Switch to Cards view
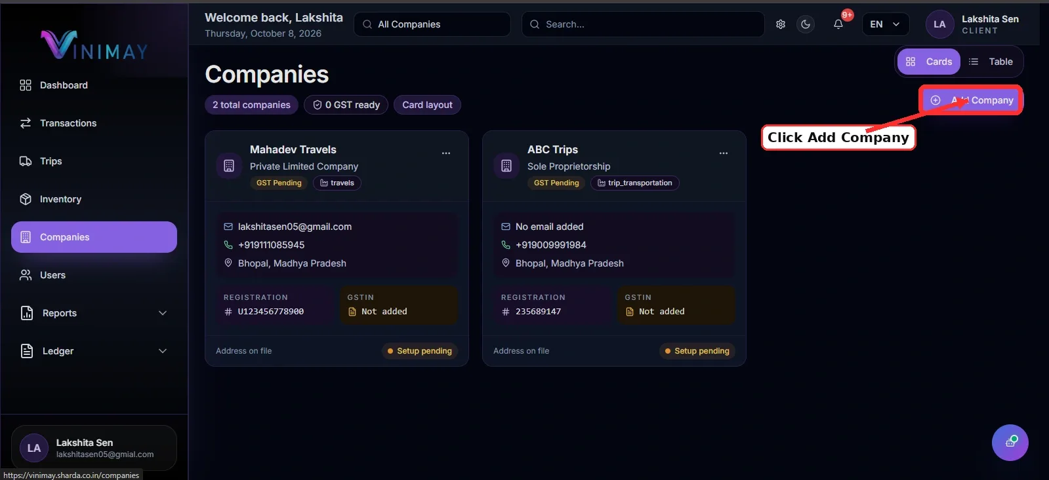 click(929, 62)
